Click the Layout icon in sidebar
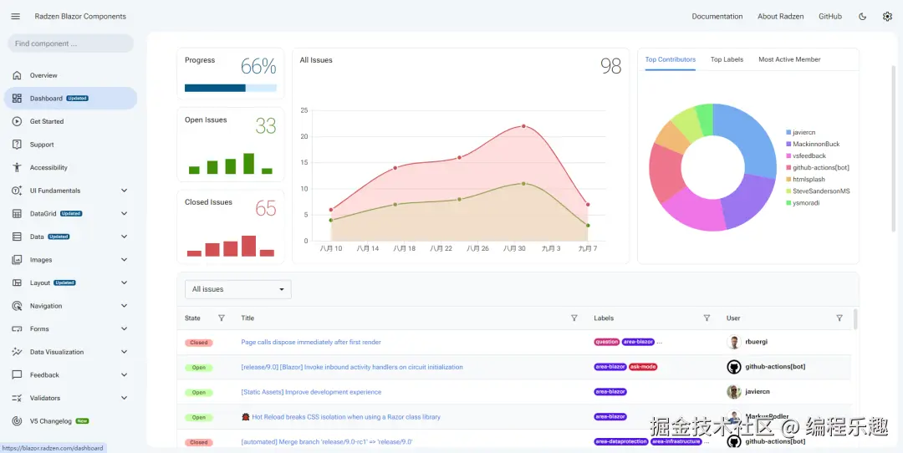 pos(18,282)
